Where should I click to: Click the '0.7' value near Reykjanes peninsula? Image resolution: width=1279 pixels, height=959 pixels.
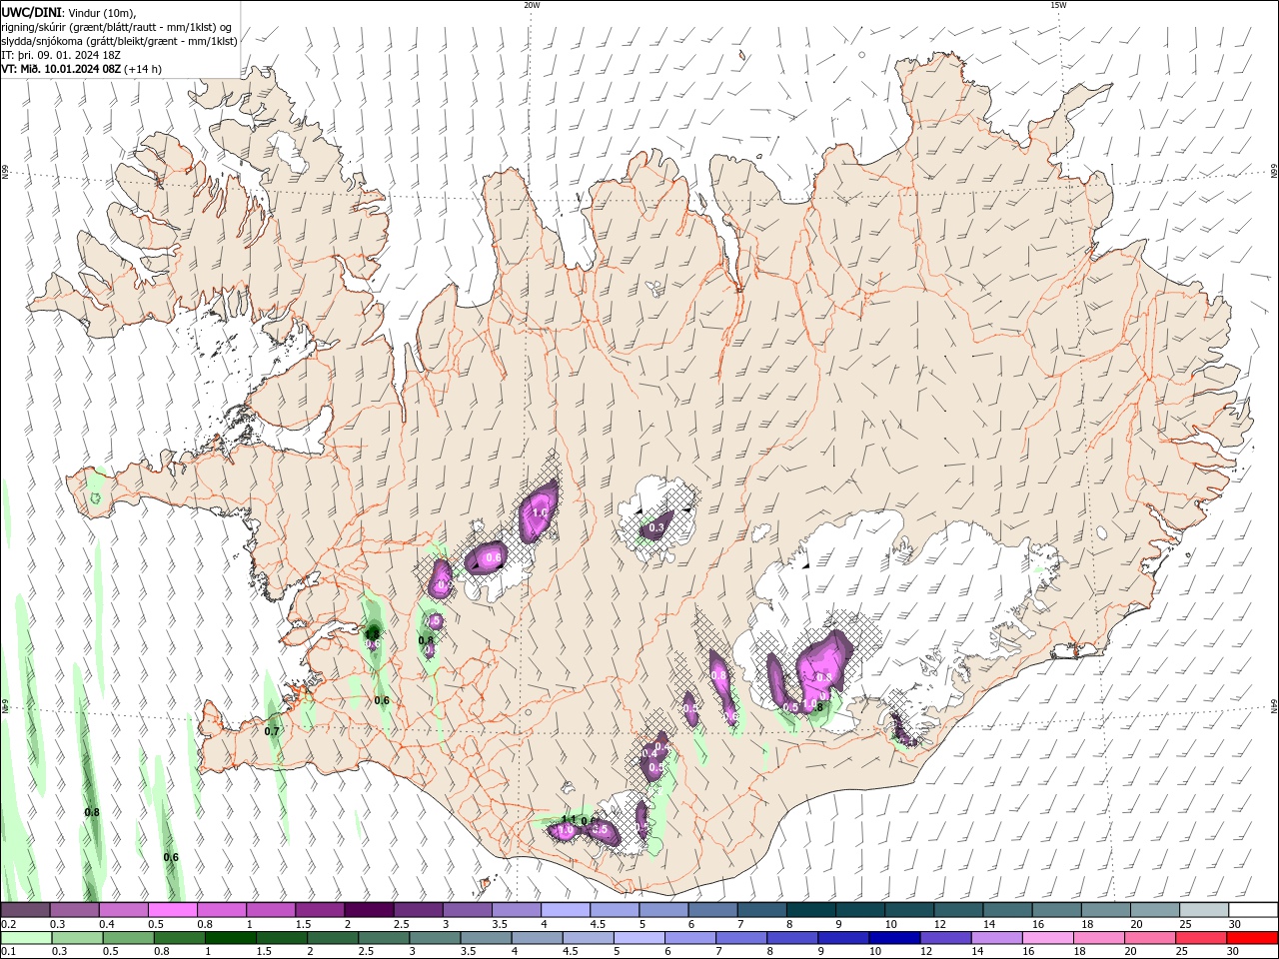tap(272, 731)
